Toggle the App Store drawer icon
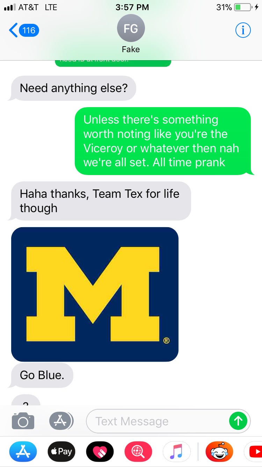Screen dimensions: 262x467 pos(61,421)
